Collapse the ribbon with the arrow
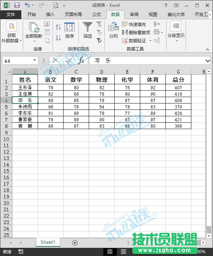The width and height of the screenshot is (213, 256). click(207, 49)
